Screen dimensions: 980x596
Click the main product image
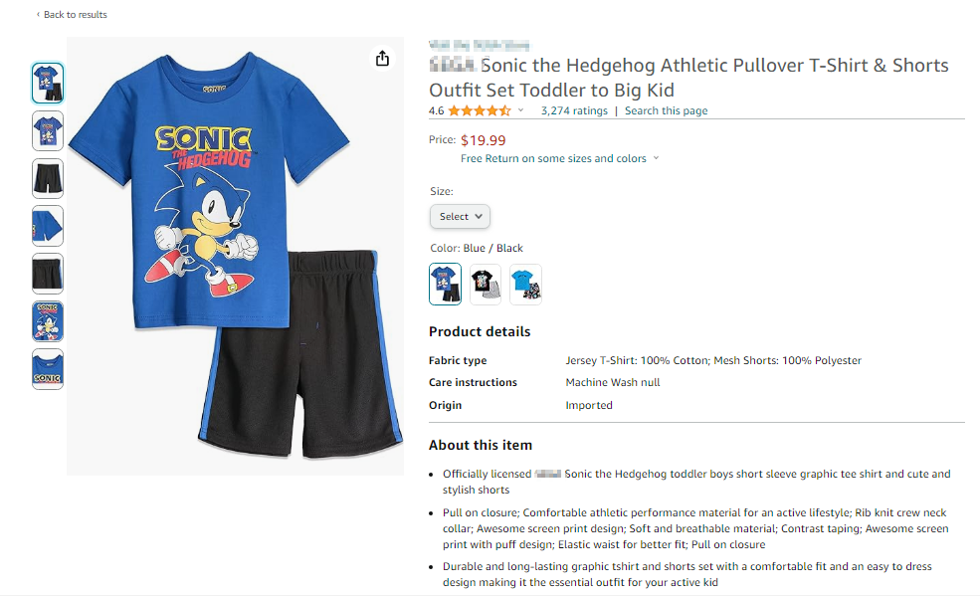(x=236, y=256)
